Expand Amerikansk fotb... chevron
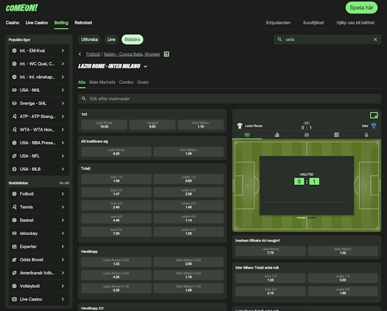Image resolution: width=387 pixels, height=311 pixels. (x=63, y=273)
